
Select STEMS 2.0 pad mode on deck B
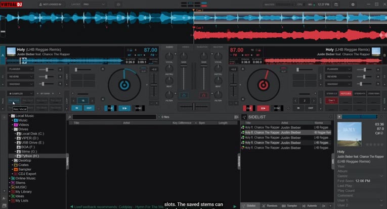(331, 94)
